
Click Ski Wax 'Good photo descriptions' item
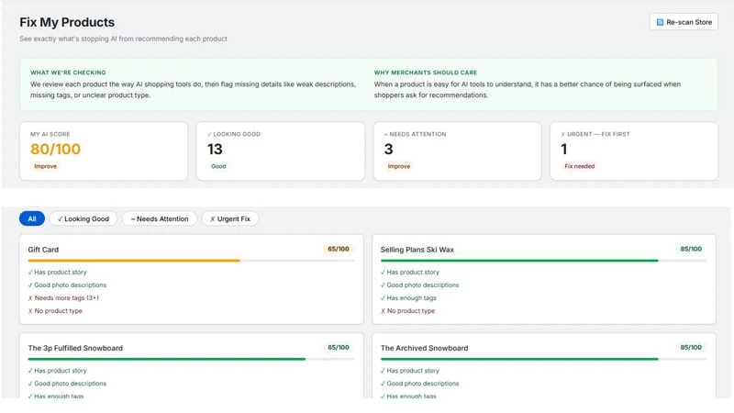[x=419, y=285]
